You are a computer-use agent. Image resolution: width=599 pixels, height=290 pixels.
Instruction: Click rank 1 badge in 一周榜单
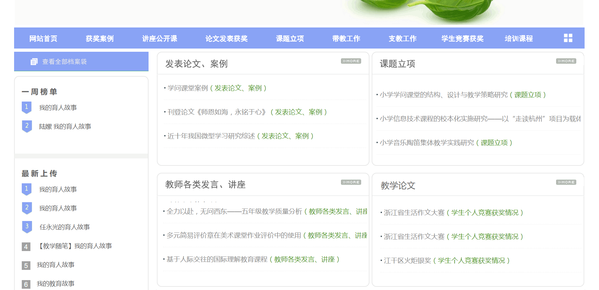click(x=27, y=107)
